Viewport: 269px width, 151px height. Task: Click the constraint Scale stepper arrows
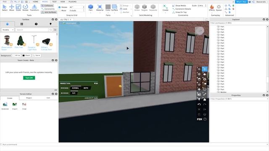tap(206, 5)
